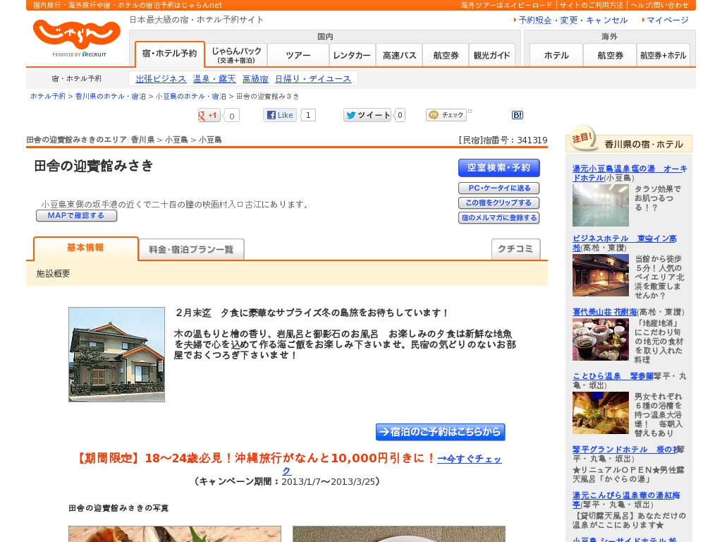Viewport: 722px width, 542px height.
Task: Click the 東宝イン高松 night street thumbnail
Action: (x=601, y=275)
